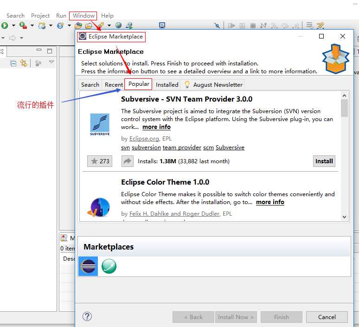This screenshot has width=359, height=327.
Task: Click the Step Into debug icon
Action: [x=274, y=26]
